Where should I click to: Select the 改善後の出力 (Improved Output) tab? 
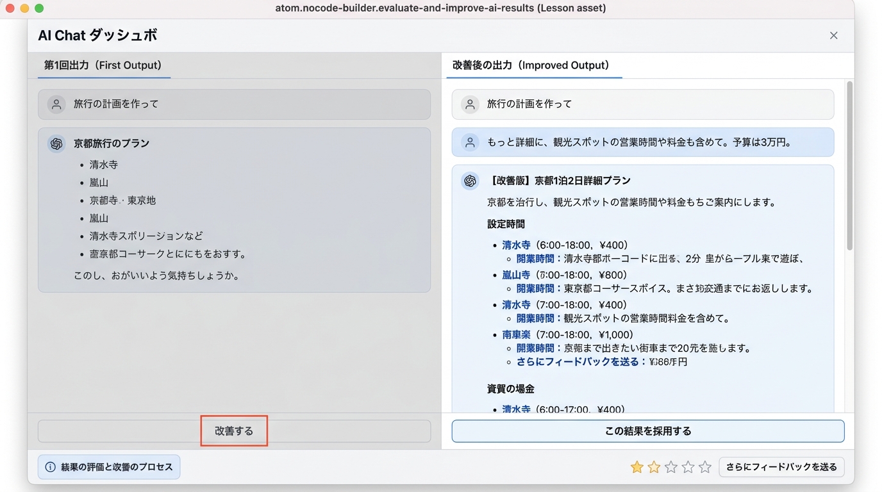(x=531, y=65)
